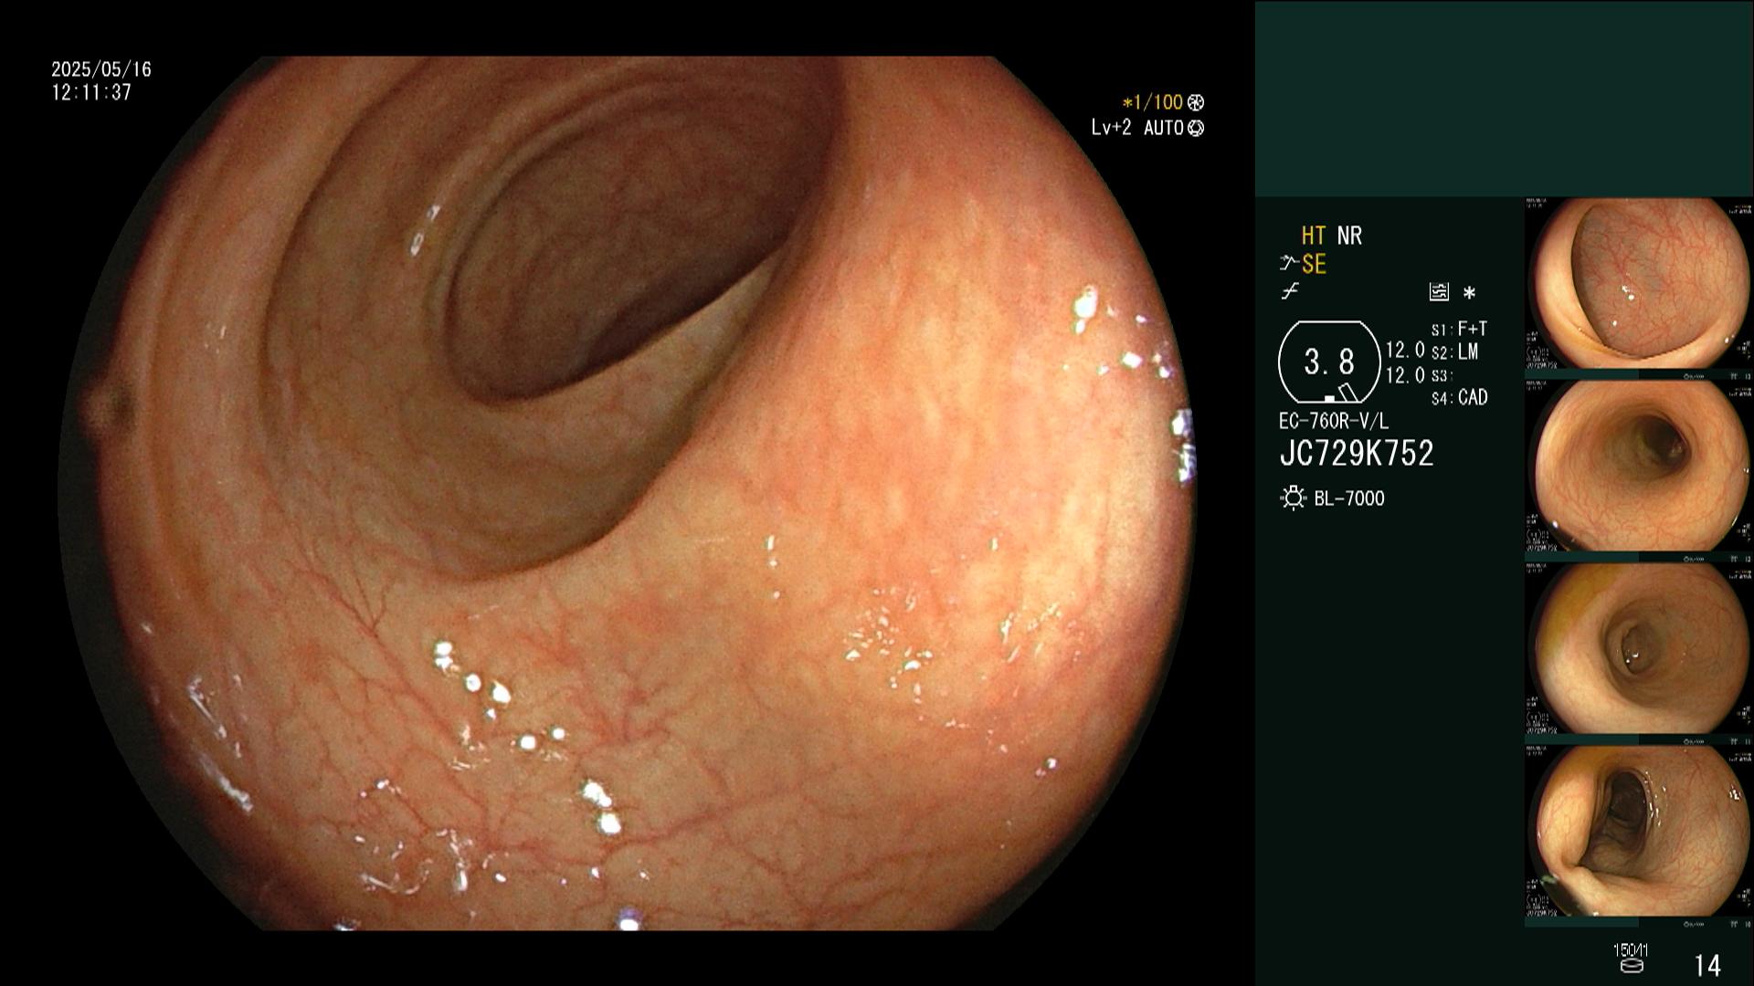Click the Lv+2 brightness level text
Image resolution: width=1754 pixels, height=986 pixels.
click(1111, 128)
